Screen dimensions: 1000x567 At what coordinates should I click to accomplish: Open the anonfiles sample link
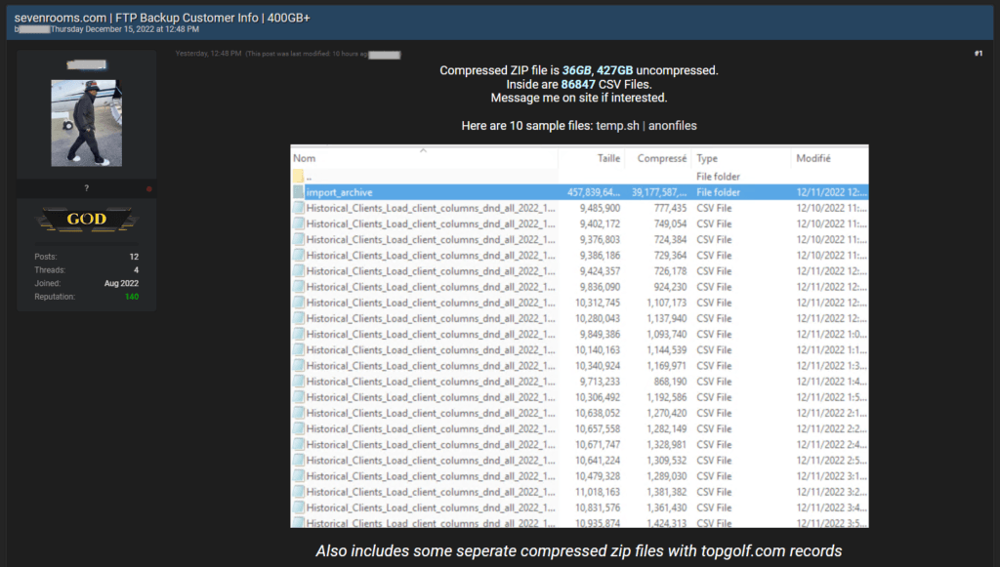[672, 126]
